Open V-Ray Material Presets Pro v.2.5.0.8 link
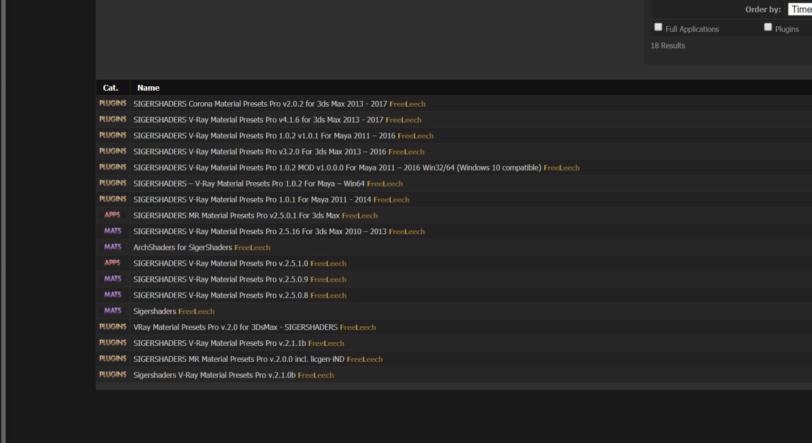The image size is (812, 443). [x=221, y=295]
